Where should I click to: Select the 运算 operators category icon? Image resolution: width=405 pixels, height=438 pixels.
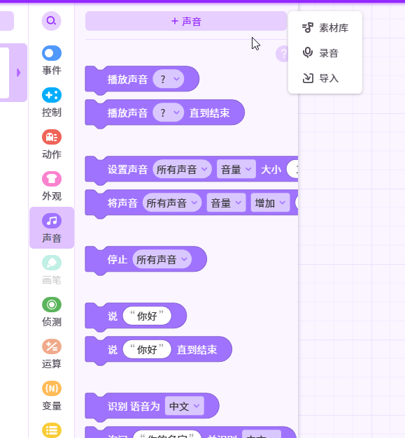52,346
